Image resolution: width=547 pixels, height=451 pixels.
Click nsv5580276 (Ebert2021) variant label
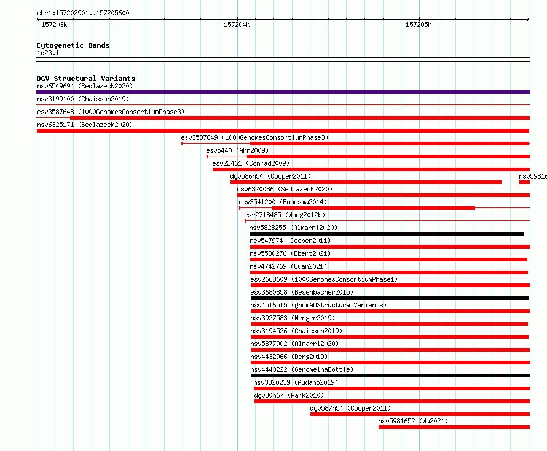tap(290, 253)
